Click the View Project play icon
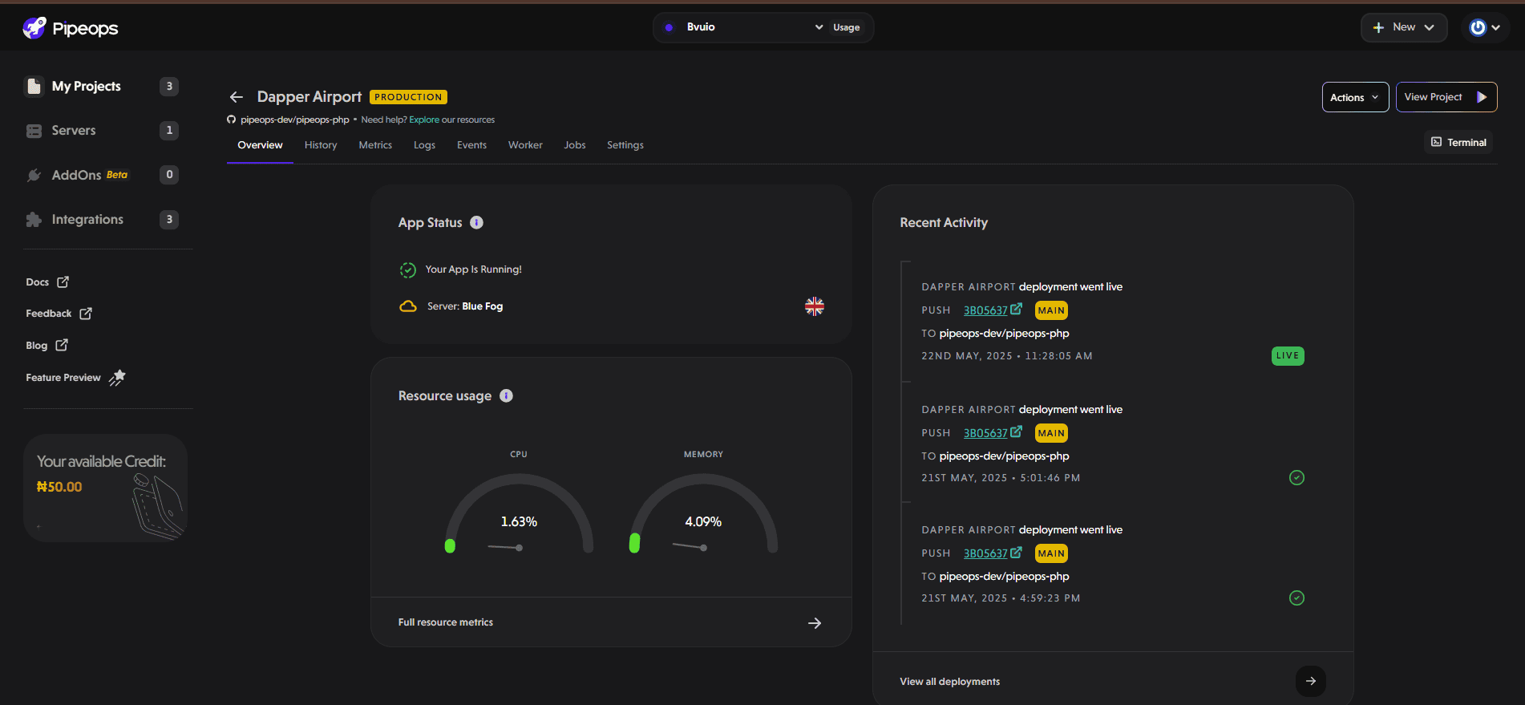 (x=1481, y=97)
